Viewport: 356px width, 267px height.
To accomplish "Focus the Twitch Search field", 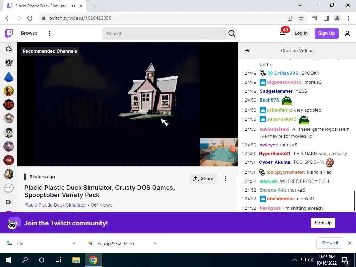I will [x=164, y=34].
